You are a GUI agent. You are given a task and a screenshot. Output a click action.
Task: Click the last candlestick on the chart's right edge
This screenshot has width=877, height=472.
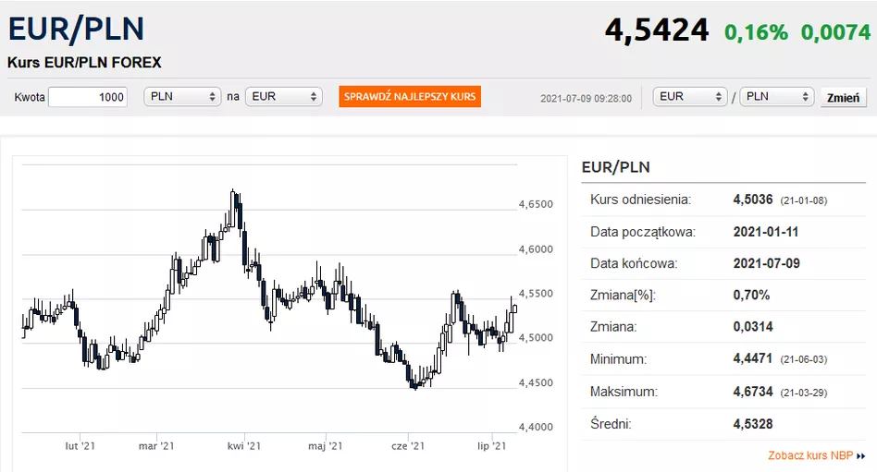(514, 309)
